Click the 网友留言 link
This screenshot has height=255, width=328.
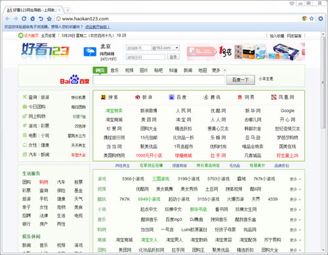[x=294, y=36]
